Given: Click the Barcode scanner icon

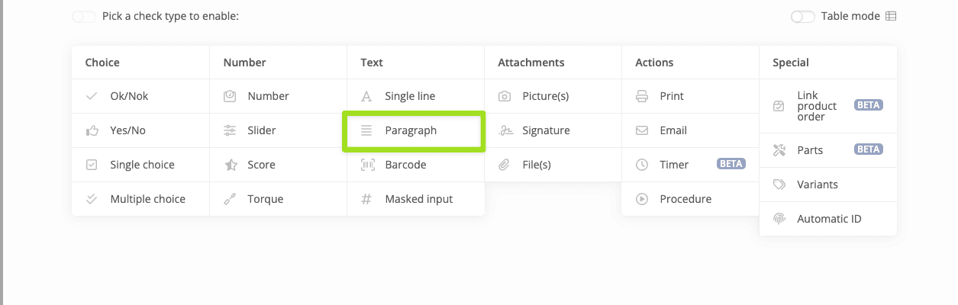Looking at the screenshot, I should pos(367,165).
